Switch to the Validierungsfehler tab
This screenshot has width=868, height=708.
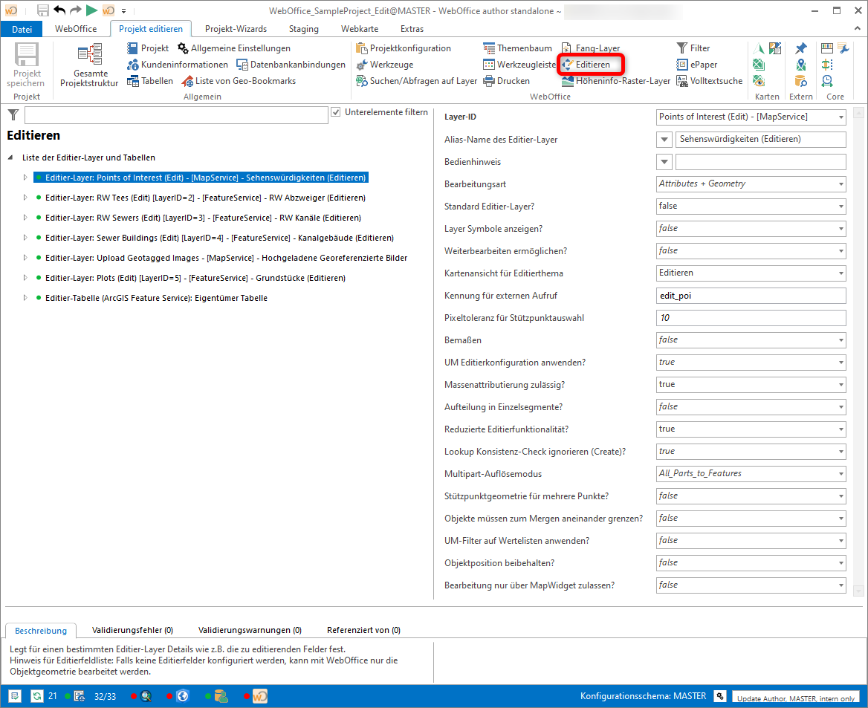coord(132,630)
